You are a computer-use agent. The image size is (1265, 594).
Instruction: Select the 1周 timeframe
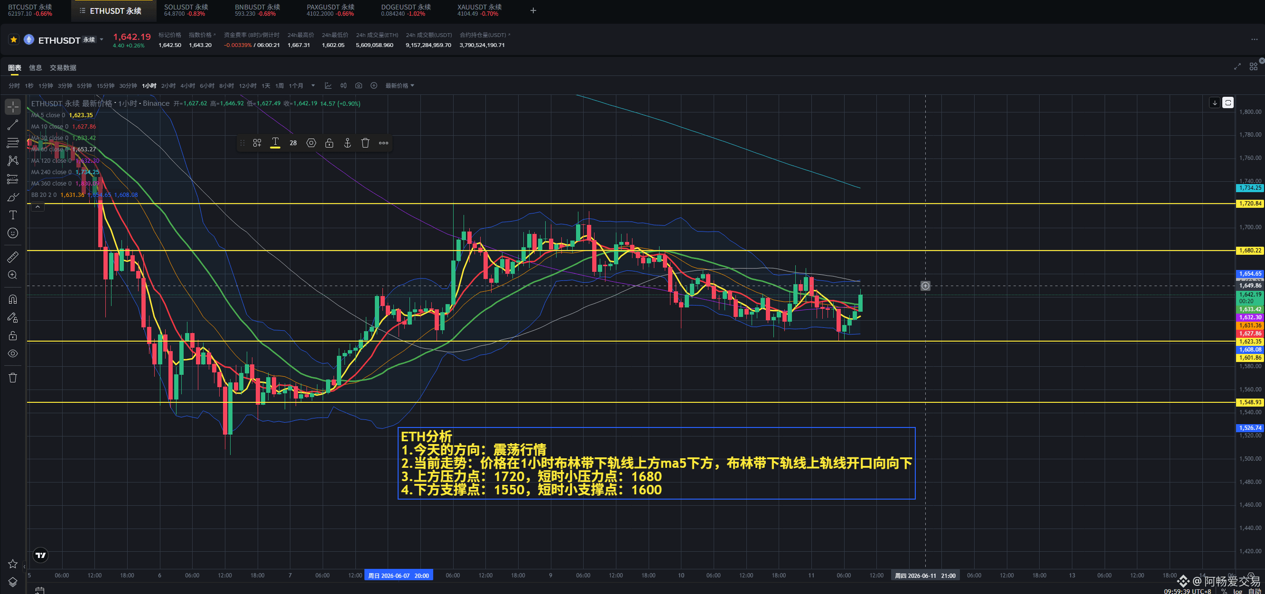pyautogui.click(x=279, y=85)
